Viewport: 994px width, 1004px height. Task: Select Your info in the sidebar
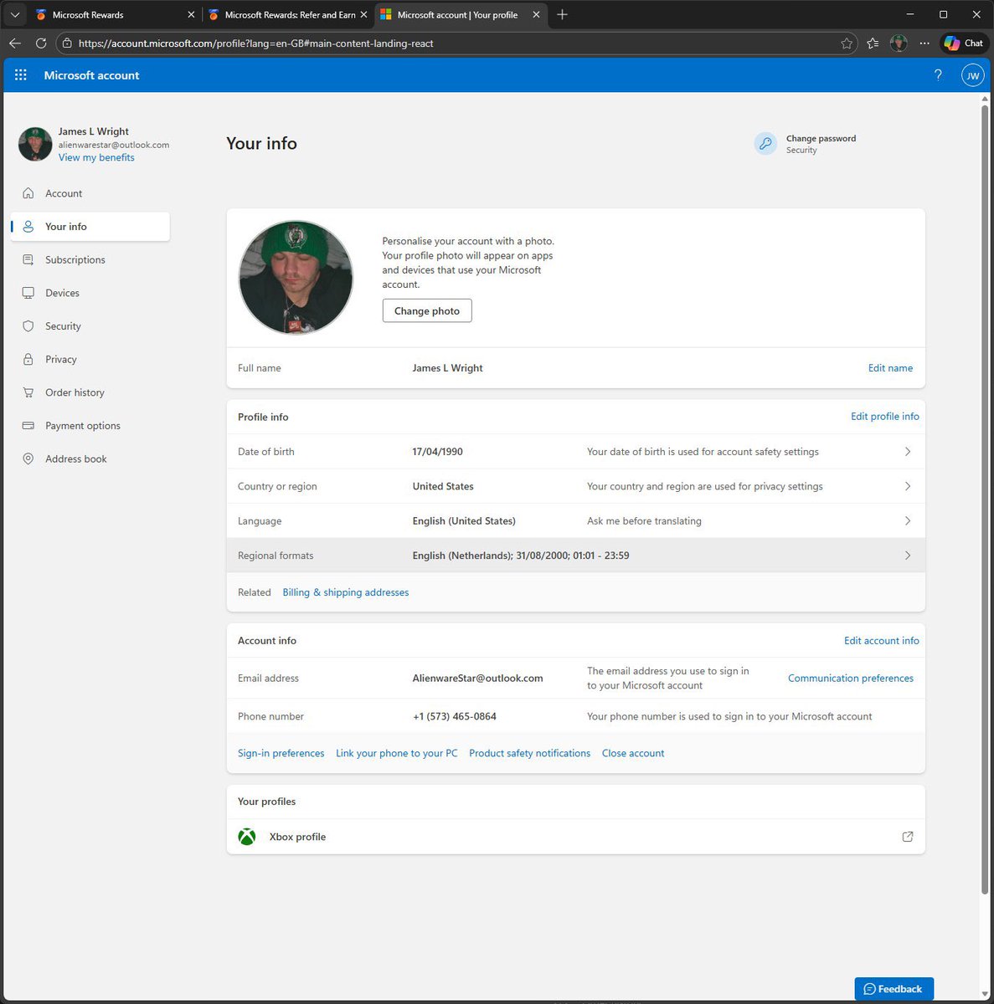pos(90,227)
